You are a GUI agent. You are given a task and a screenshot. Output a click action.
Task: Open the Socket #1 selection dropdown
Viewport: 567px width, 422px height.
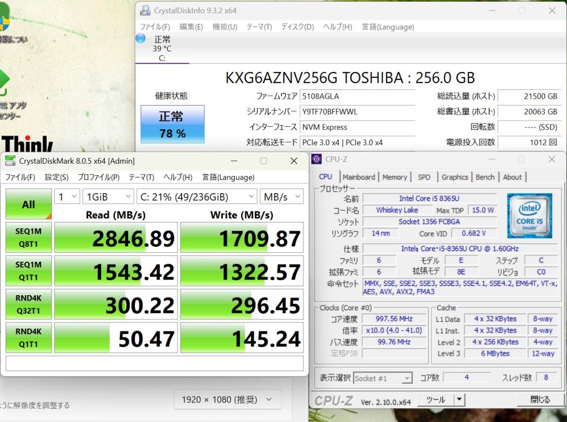tap(382, 378)
